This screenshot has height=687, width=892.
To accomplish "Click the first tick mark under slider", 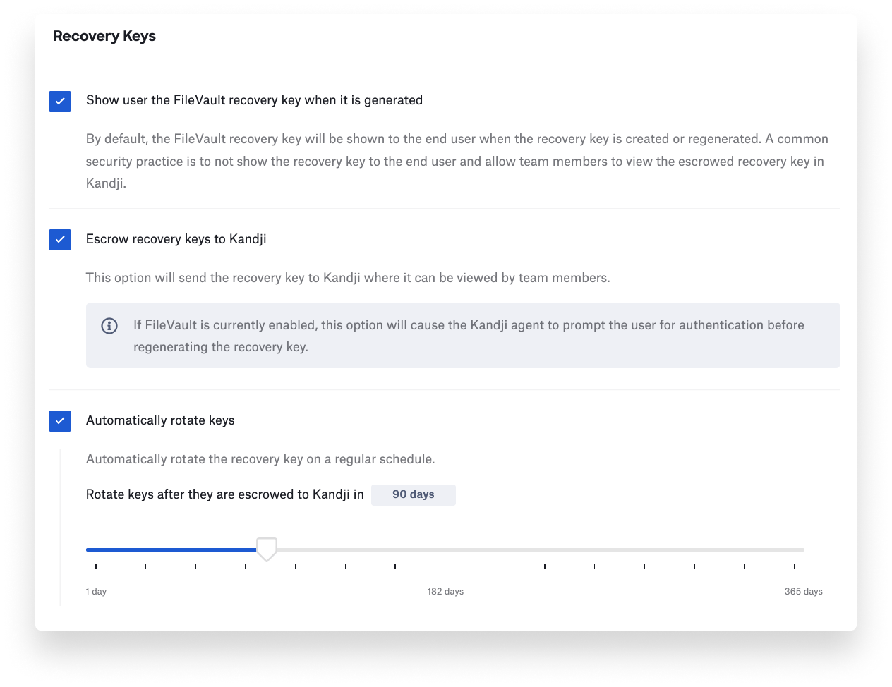I will pyautogui.click(x=96, y=566).
